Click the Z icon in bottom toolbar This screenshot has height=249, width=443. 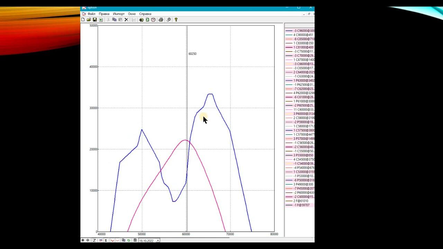click(x=94, y=240)
